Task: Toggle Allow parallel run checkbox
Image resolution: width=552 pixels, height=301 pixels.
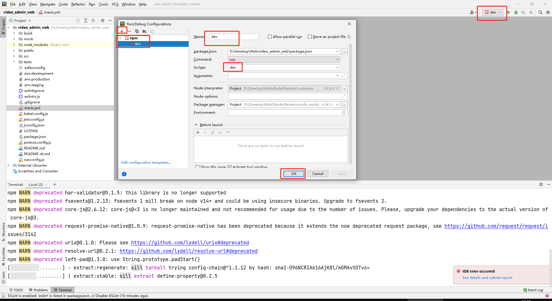Action: pos(270,37)
